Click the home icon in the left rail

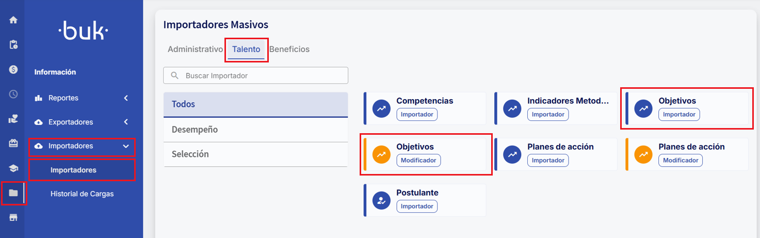point(13,20)
